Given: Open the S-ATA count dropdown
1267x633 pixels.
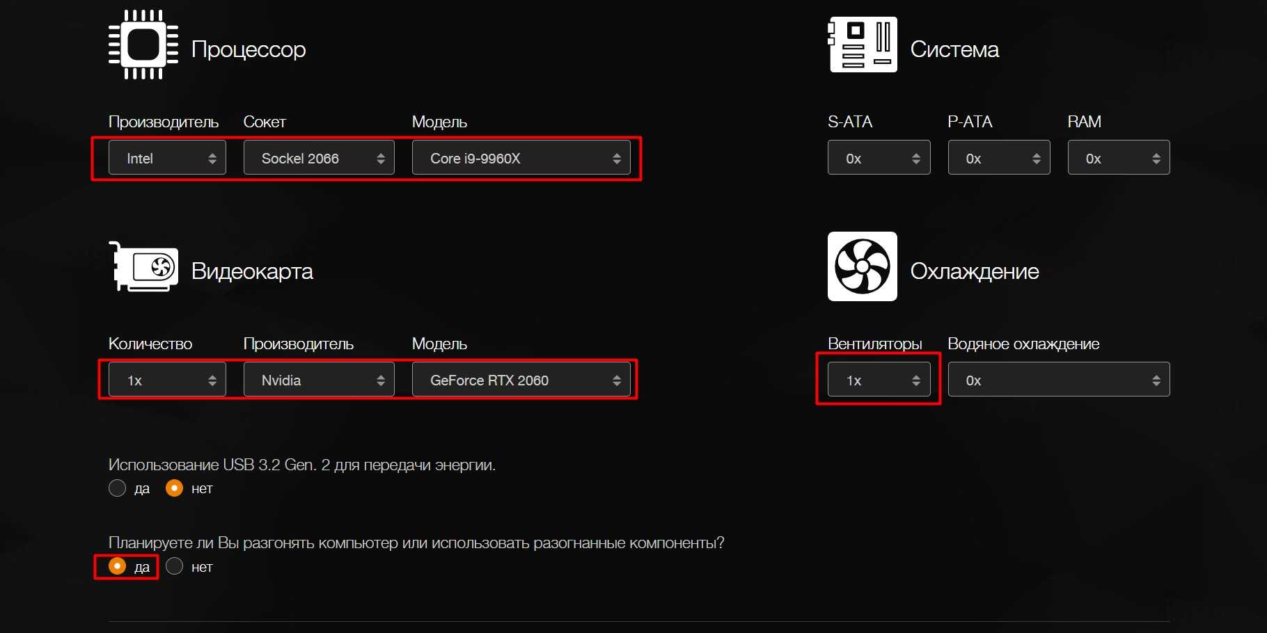Looking at the screenshot, I should pos(879,158).
